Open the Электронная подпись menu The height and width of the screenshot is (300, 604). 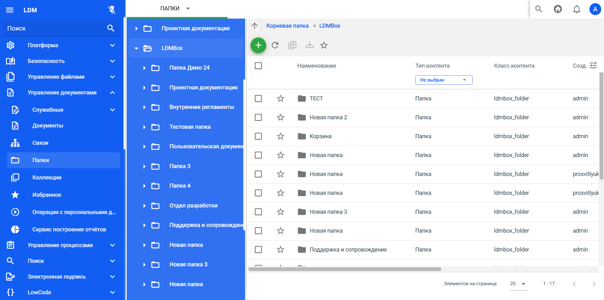pos(61,277)
